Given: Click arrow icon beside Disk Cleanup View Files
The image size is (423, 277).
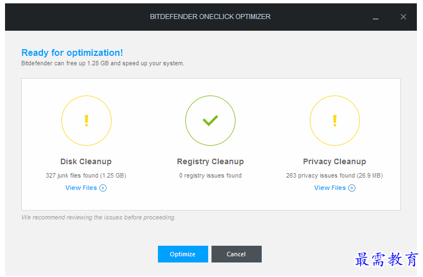Looking at the screenshot, I should [x=103, y=188].
